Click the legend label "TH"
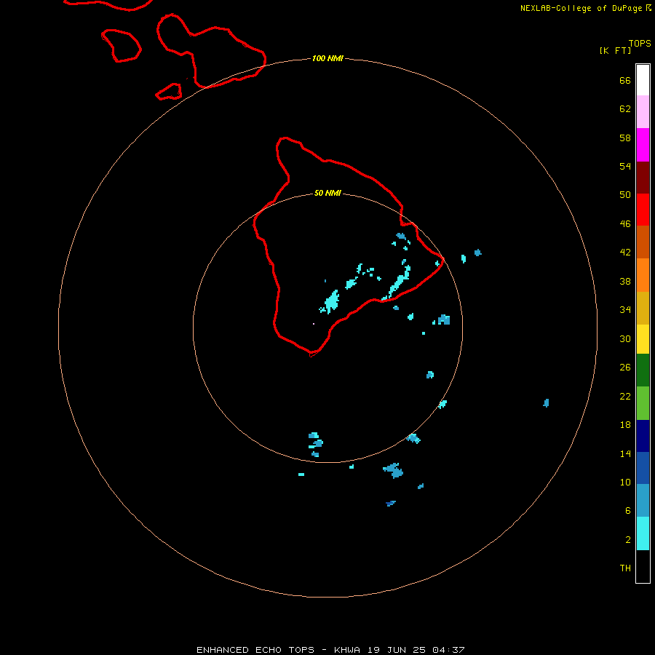The width and height of the screenshot is (655, 655). [625, 568]
